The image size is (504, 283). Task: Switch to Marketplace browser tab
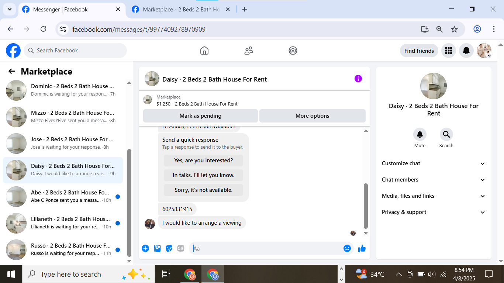click(x=181, y=10)
